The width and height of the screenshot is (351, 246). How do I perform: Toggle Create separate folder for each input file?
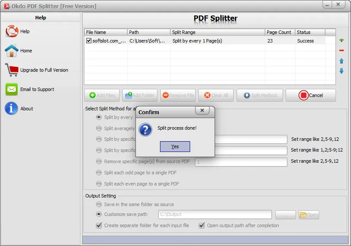coord(99,225)
